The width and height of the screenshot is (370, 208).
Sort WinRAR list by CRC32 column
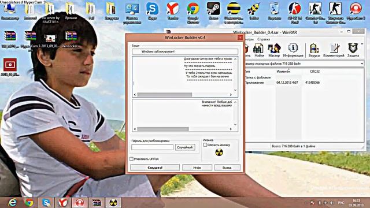(314, 71)
